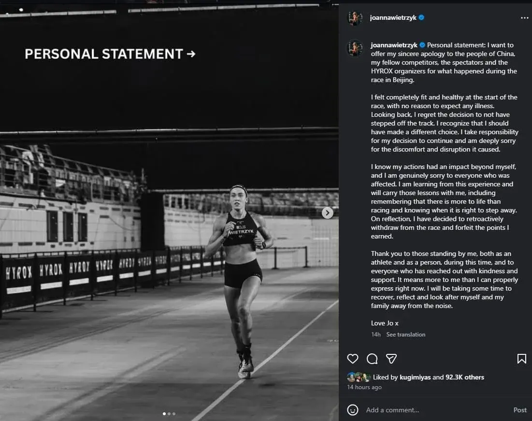The height and width of the screenshot is (421, 532).
Task: Click profile avatar beside the caption
Action: pyautogui.click(x=355, y=48)
